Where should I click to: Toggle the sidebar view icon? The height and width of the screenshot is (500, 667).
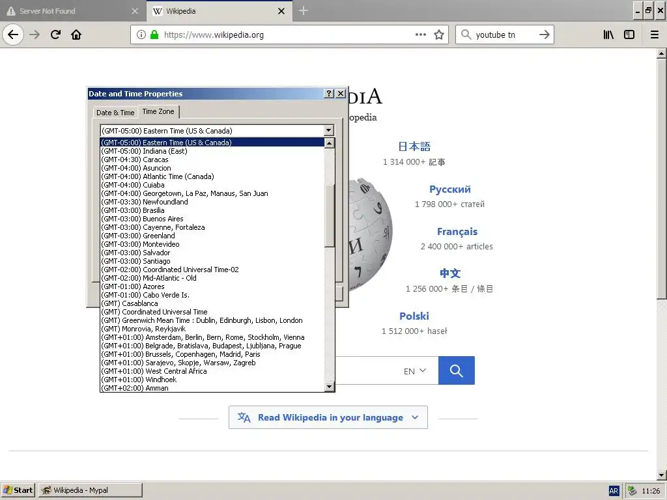(629, 35)
